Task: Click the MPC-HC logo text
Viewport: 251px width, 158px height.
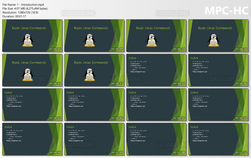Action: point(226,11)
